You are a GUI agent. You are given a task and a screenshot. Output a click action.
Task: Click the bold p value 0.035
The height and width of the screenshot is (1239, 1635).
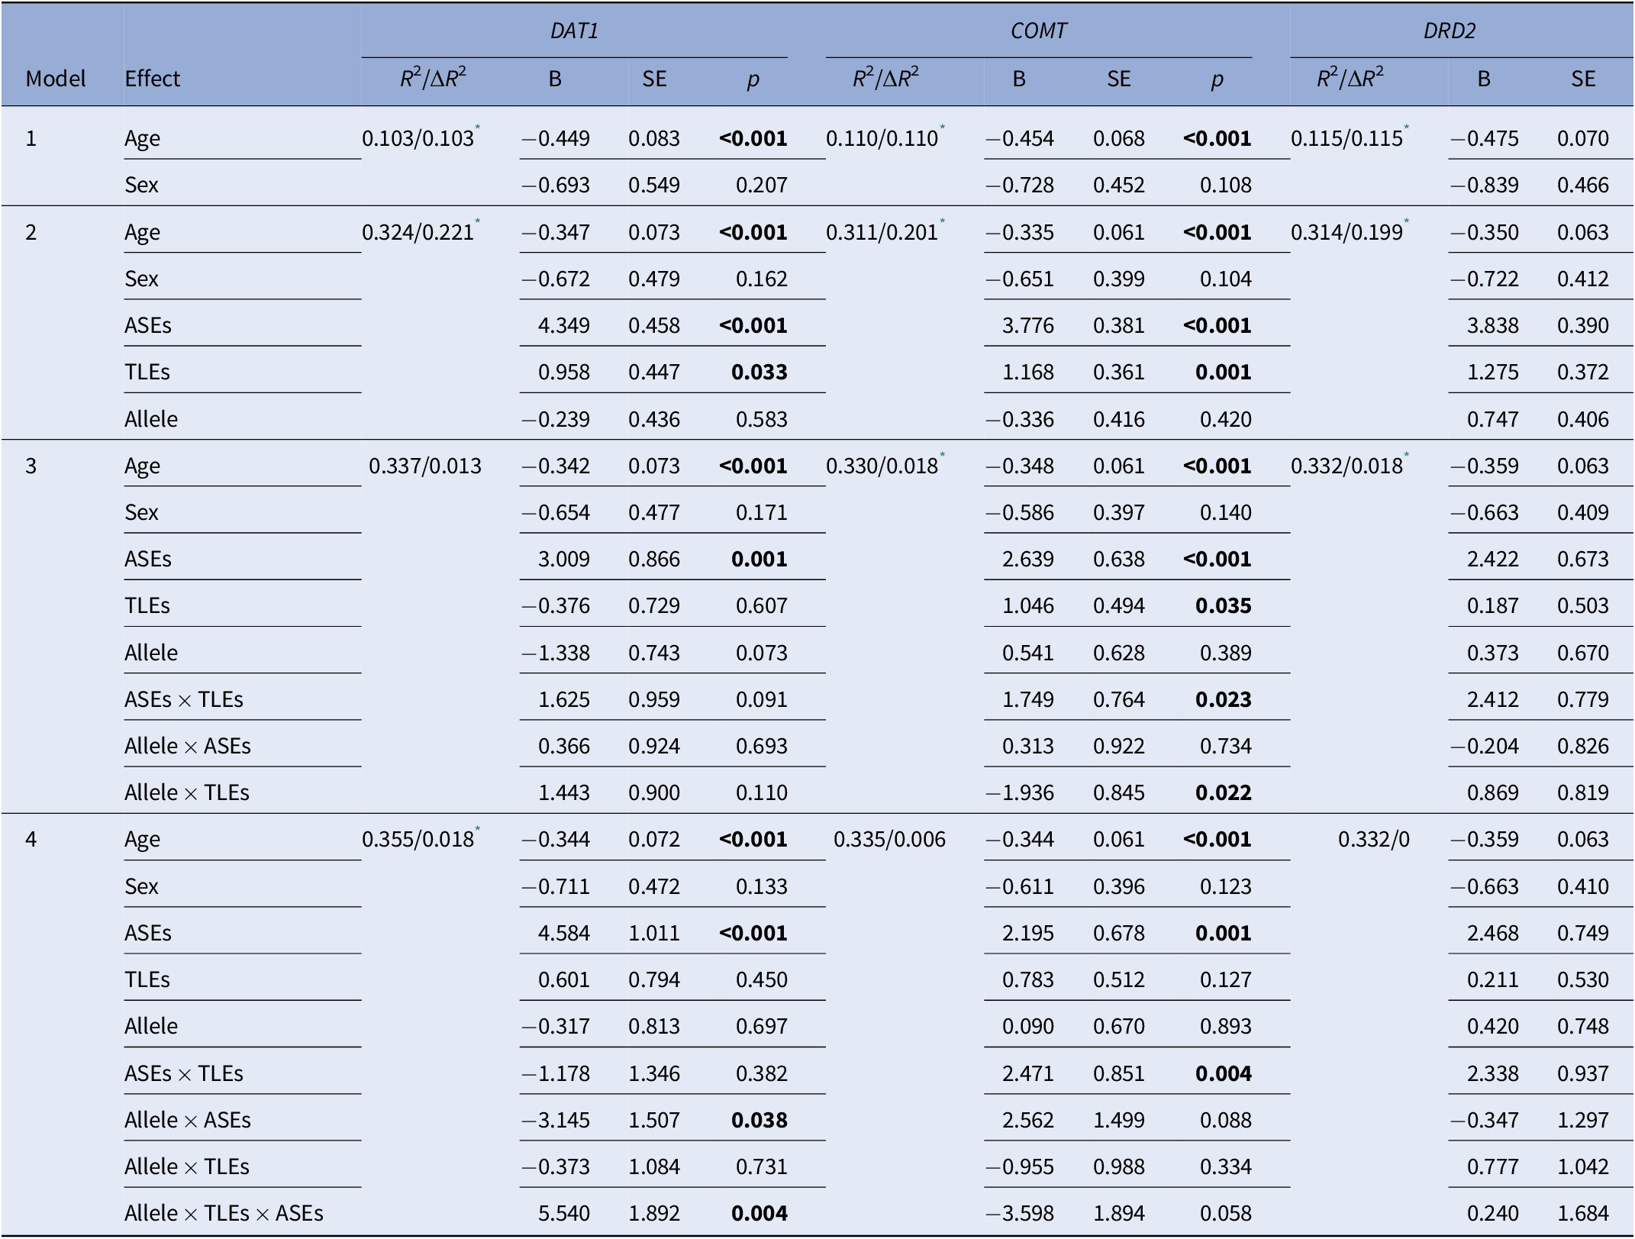tap(1223, 605)
